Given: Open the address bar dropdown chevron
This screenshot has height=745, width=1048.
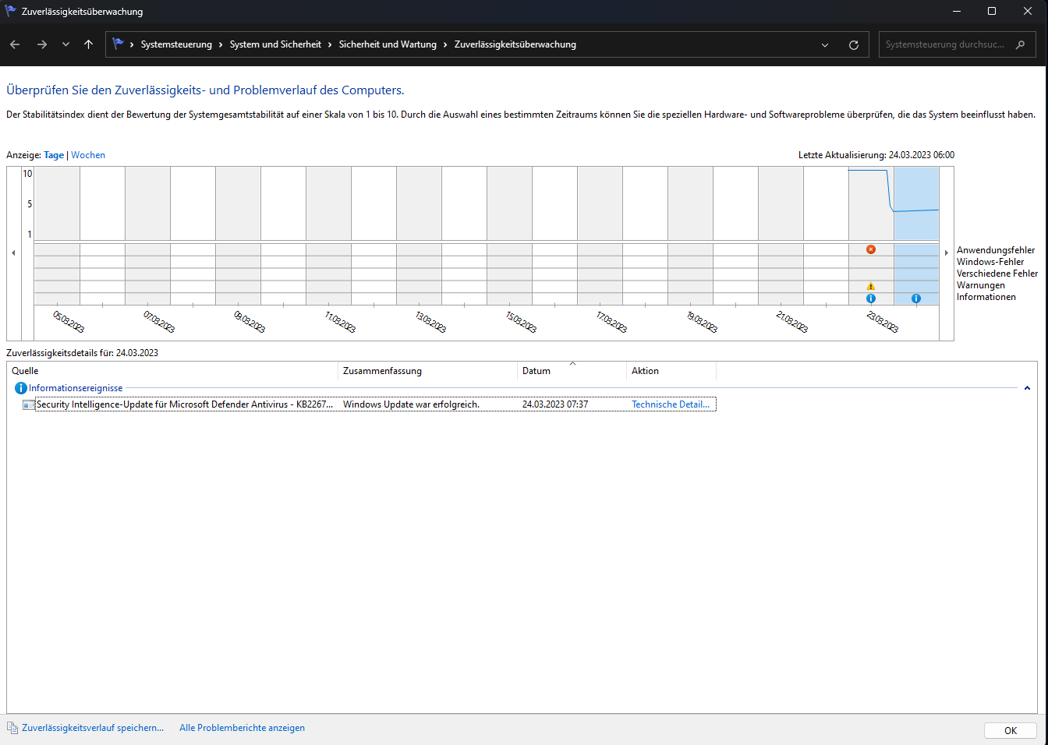Looking at the screenshot, I should tap(824, 44).
